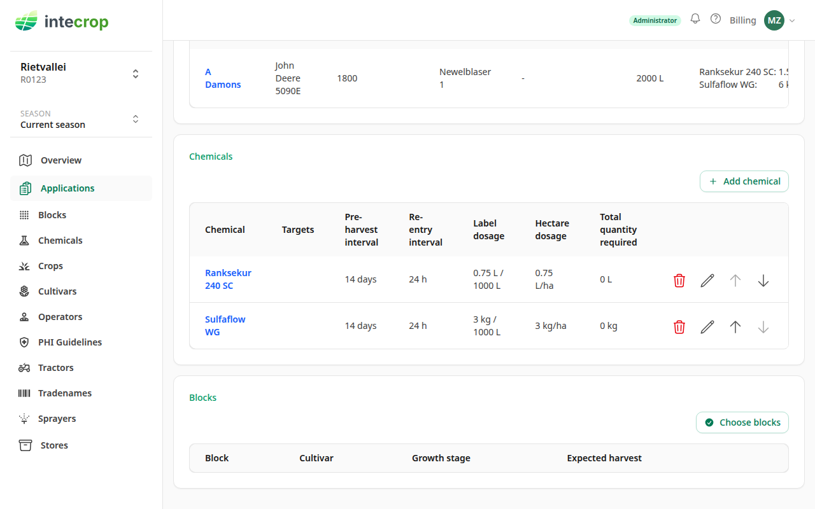Delete the Ranksekur 240 SC chemical
Screen dimensions: 815x509
click(x=679, y=281)
